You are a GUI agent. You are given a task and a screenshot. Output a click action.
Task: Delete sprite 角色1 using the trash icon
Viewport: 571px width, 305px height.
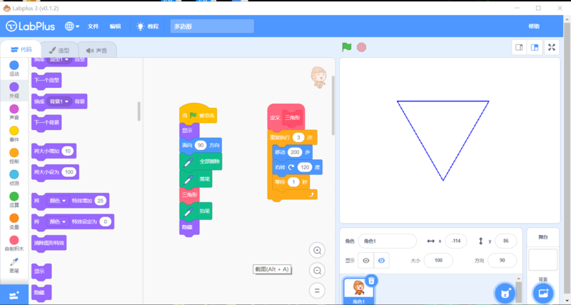pos(371,281)
